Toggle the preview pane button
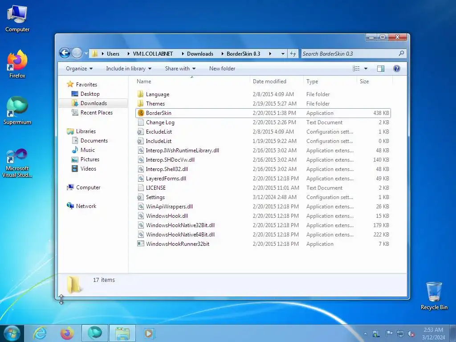456x342 pixels. (380, 69)
